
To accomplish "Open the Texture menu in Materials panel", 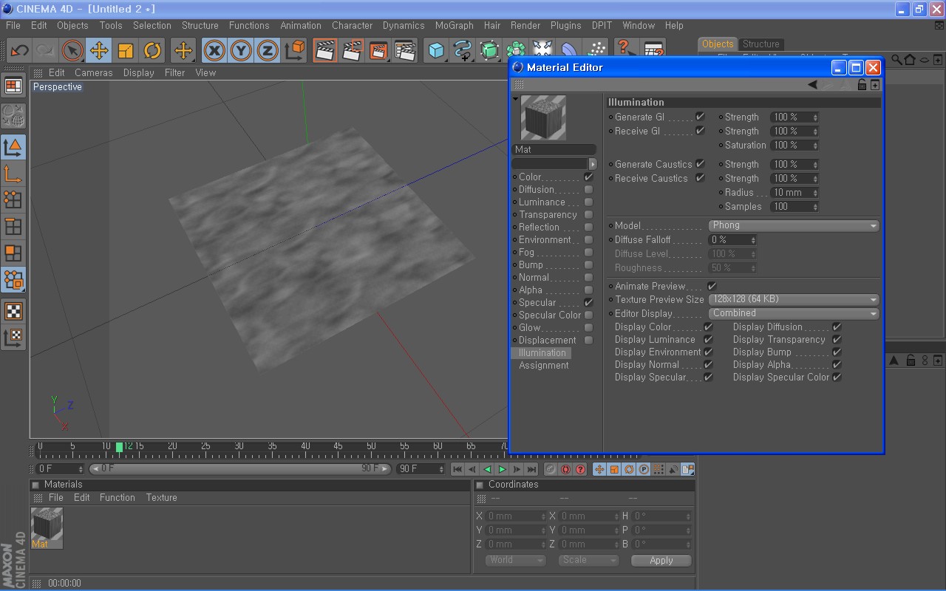I will point(161,498).
